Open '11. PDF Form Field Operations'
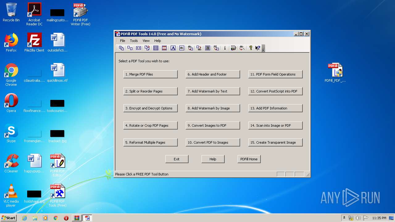This screenshot has height=222, width=395. tap(276, 74)
